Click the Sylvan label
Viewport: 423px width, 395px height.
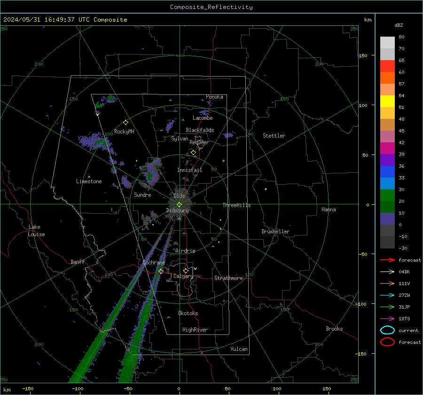(x=180, y=139)
